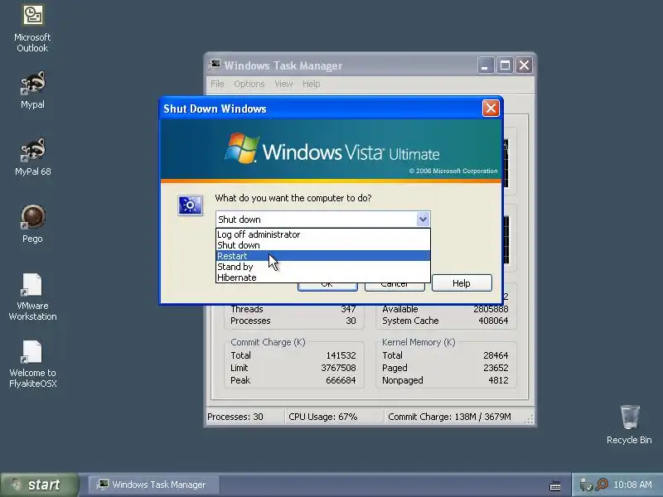Click the keyboard icon in taskbar
The height and width of the screenshot is (497, 663).
pyautogui.click(x=555, y=485)
